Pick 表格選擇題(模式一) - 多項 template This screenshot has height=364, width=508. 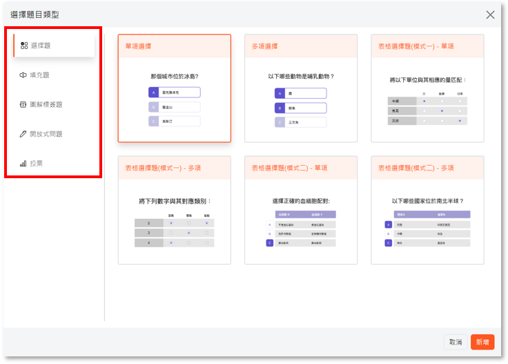[174, 210]
